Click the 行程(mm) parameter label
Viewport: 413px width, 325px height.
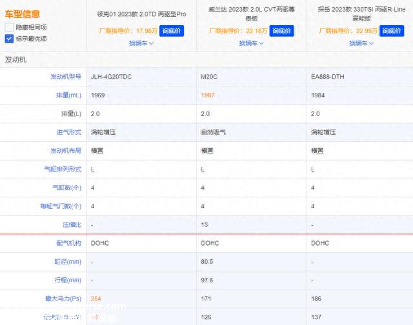point(68,281)
